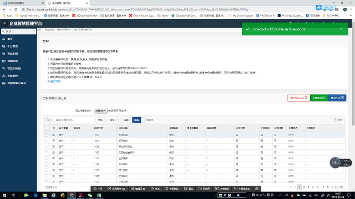This screenshot has height=199, width=355.
Task: Check the row checkbox for account 1131
Action: 47,176
